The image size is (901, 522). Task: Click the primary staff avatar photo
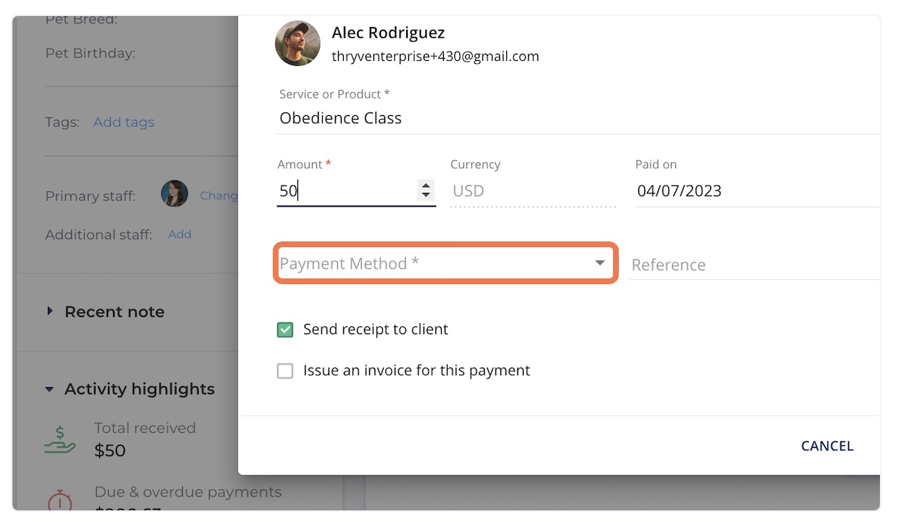click(x=174, y=194)
